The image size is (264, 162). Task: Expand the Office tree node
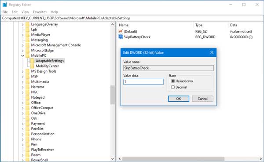tap(22, 103)
